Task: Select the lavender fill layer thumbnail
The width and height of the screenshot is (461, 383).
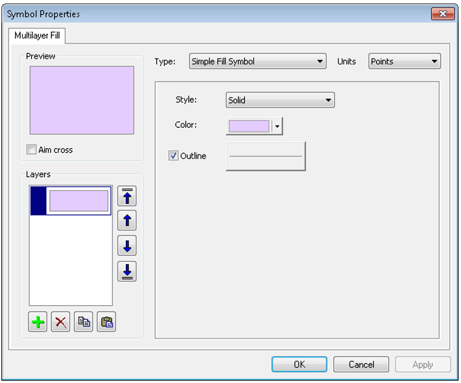Action: 79,201
